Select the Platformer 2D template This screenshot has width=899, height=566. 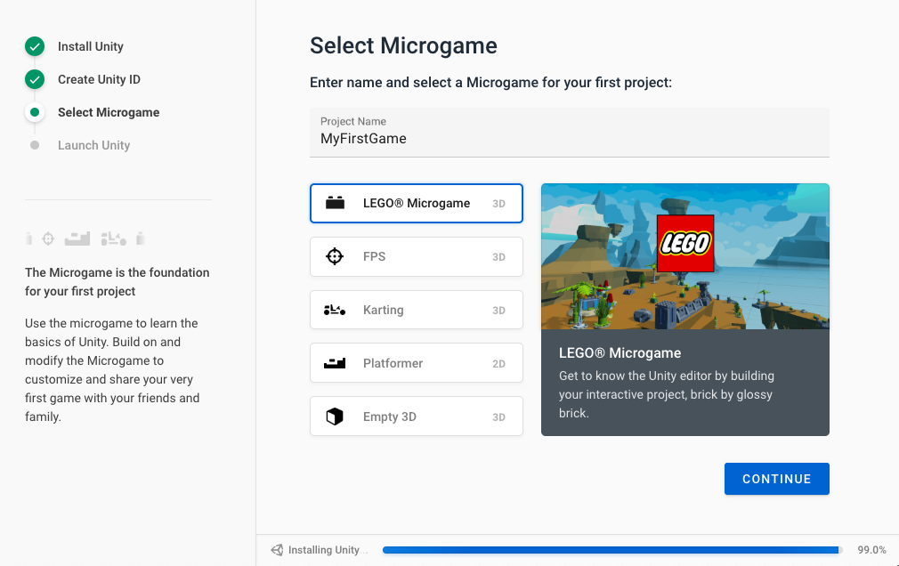[416, 363]
